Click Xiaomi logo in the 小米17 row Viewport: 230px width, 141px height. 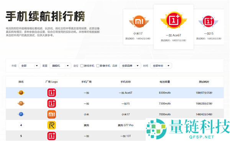click(52, 114)
